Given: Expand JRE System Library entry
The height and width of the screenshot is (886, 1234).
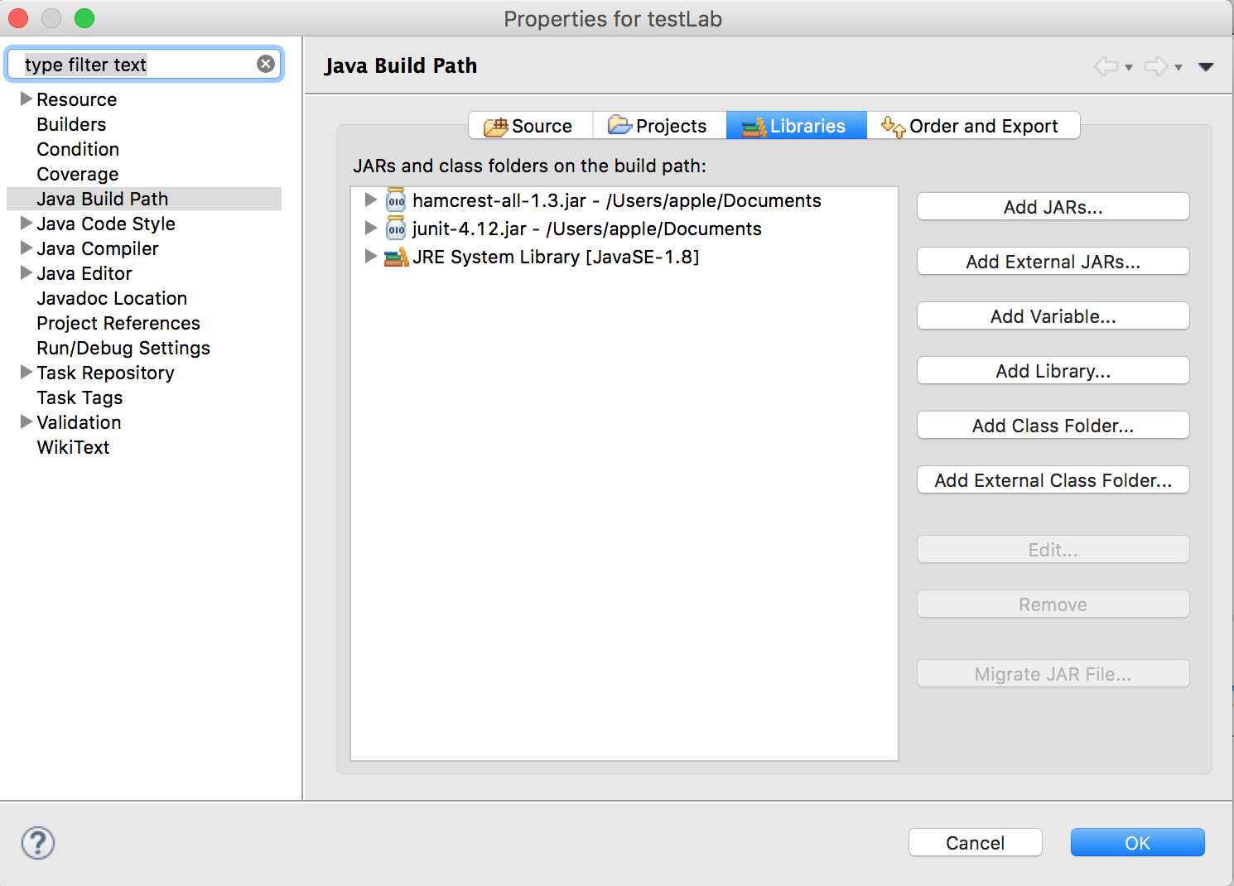Looking at the screenshot, I should 371,256.
